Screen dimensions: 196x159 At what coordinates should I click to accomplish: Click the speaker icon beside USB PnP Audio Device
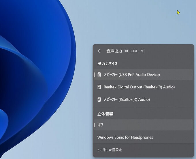[x=99, y=75]
